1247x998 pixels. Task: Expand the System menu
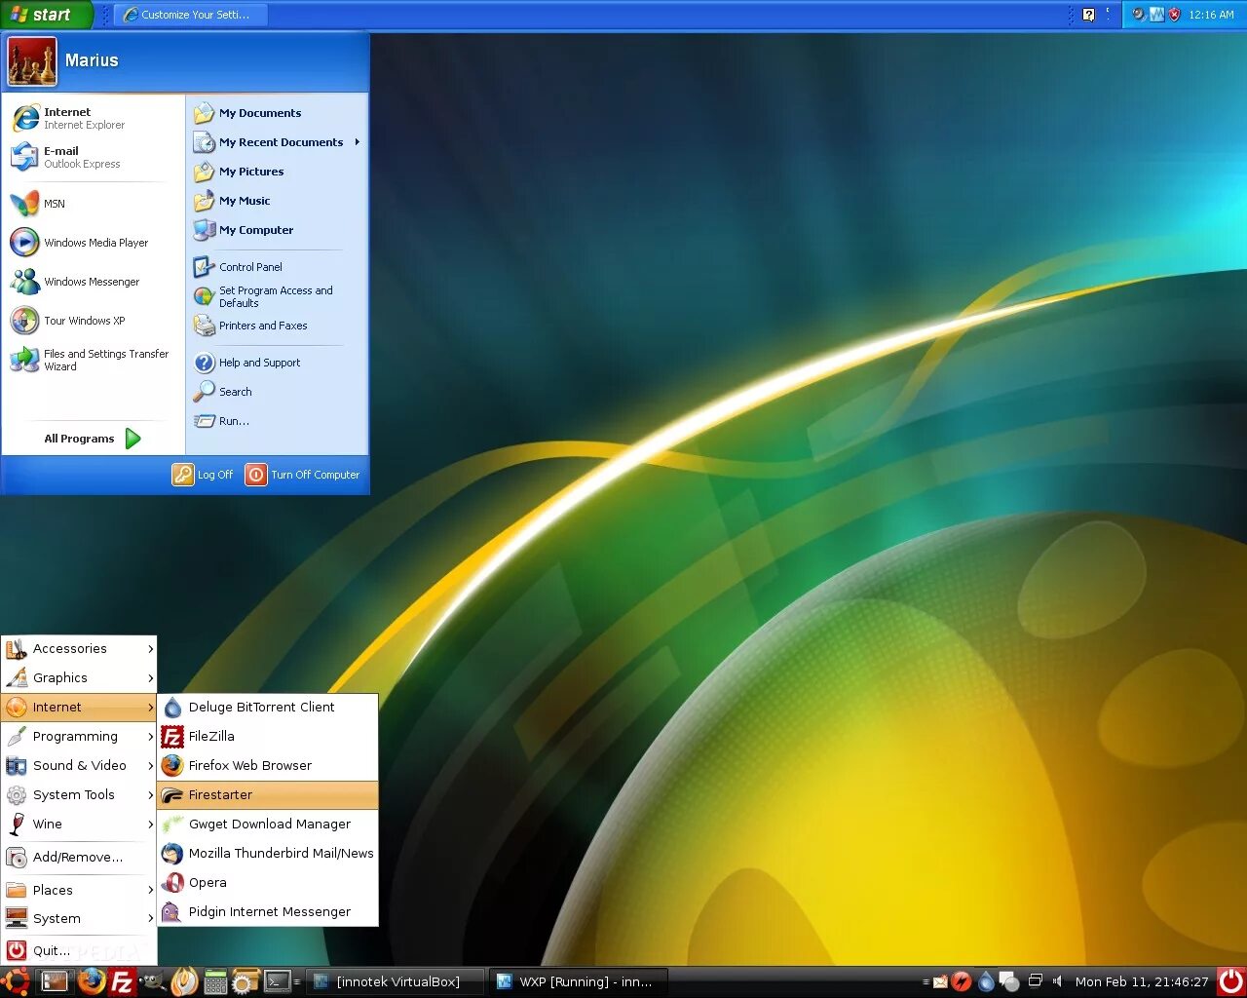(x=80, y=918)
